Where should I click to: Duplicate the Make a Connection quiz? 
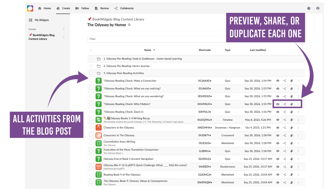292,81
